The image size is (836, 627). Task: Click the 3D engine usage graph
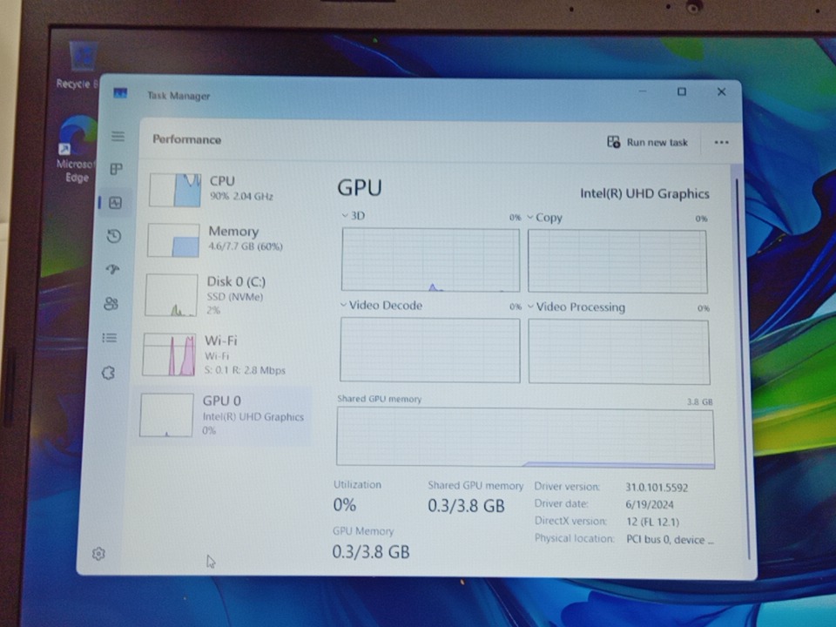[x=430, y=260]
